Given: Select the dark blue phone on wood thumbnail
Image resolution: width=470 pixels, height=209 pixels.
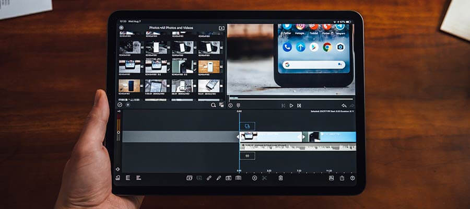Looking at the screenshot, I should [130, 86].
